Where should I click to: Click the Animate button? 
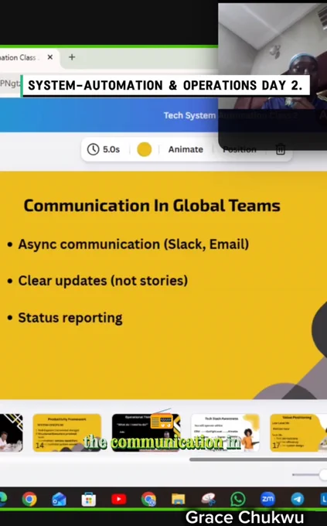186,149
